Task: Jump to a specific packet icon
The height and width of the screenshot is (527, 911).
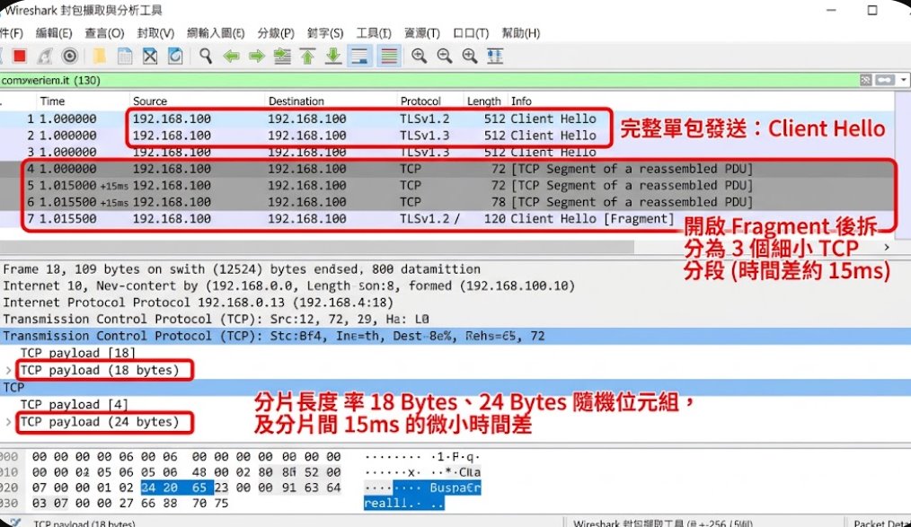Action: (x=282, y=57)
